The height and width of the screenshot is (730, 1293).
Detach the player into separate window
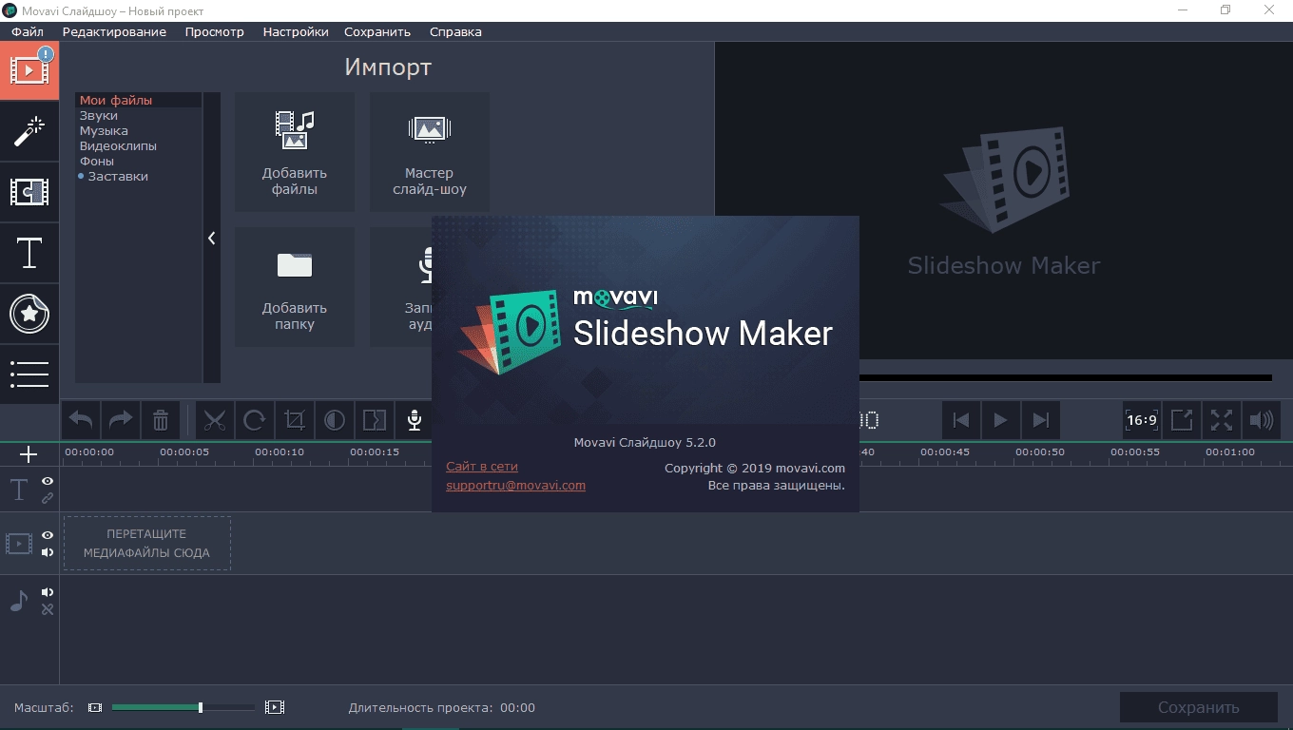(x=1182, y=420)
